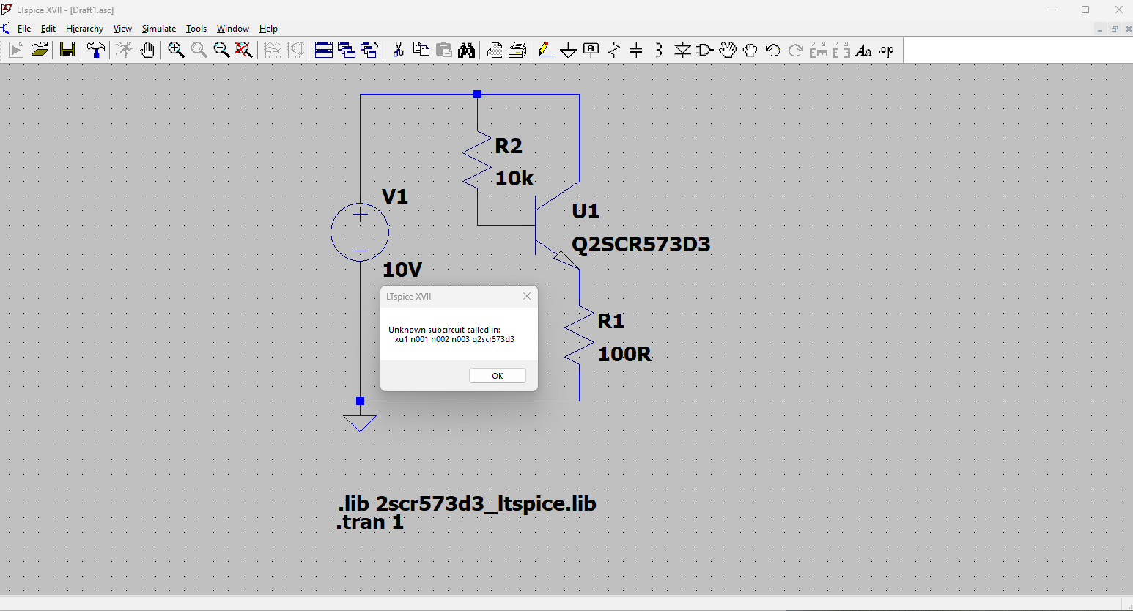Click the Print Setup icon
The width and height of the screenshot is (1133, 611).
click(x=517, y=50)
